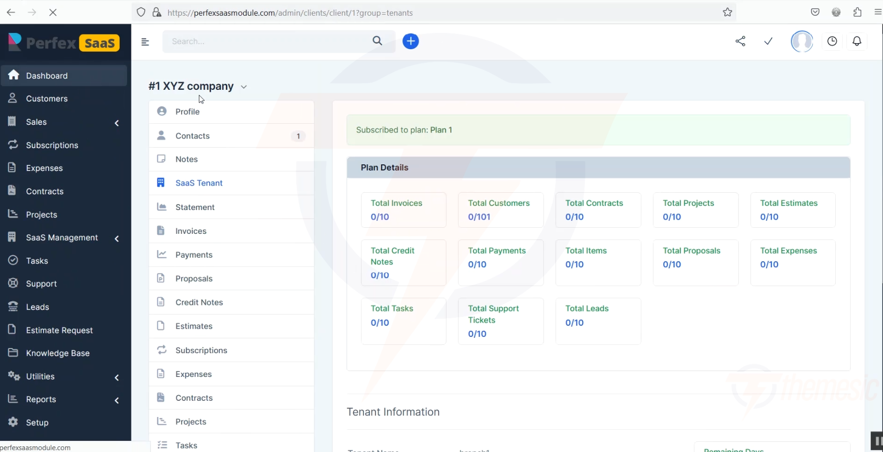The image size is (883, 452).
Task: Focus the Search input field
Action: [x=269, y=41]
